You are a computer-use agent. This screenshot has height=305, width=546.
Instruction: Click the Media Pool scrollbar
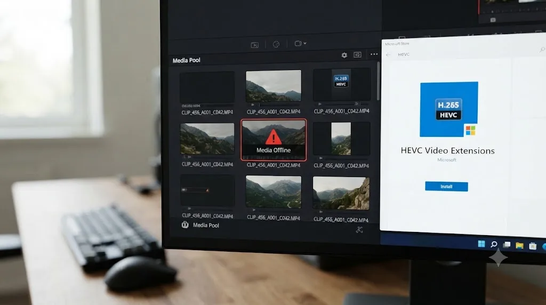[378, 82]
